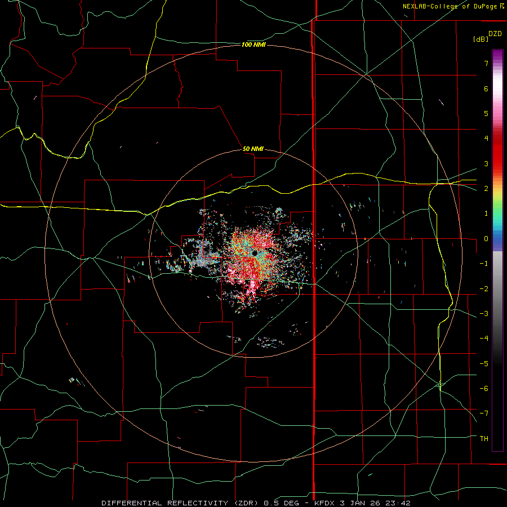Click the 6 dB scale label
507x507 pixels.
(486, 88)
